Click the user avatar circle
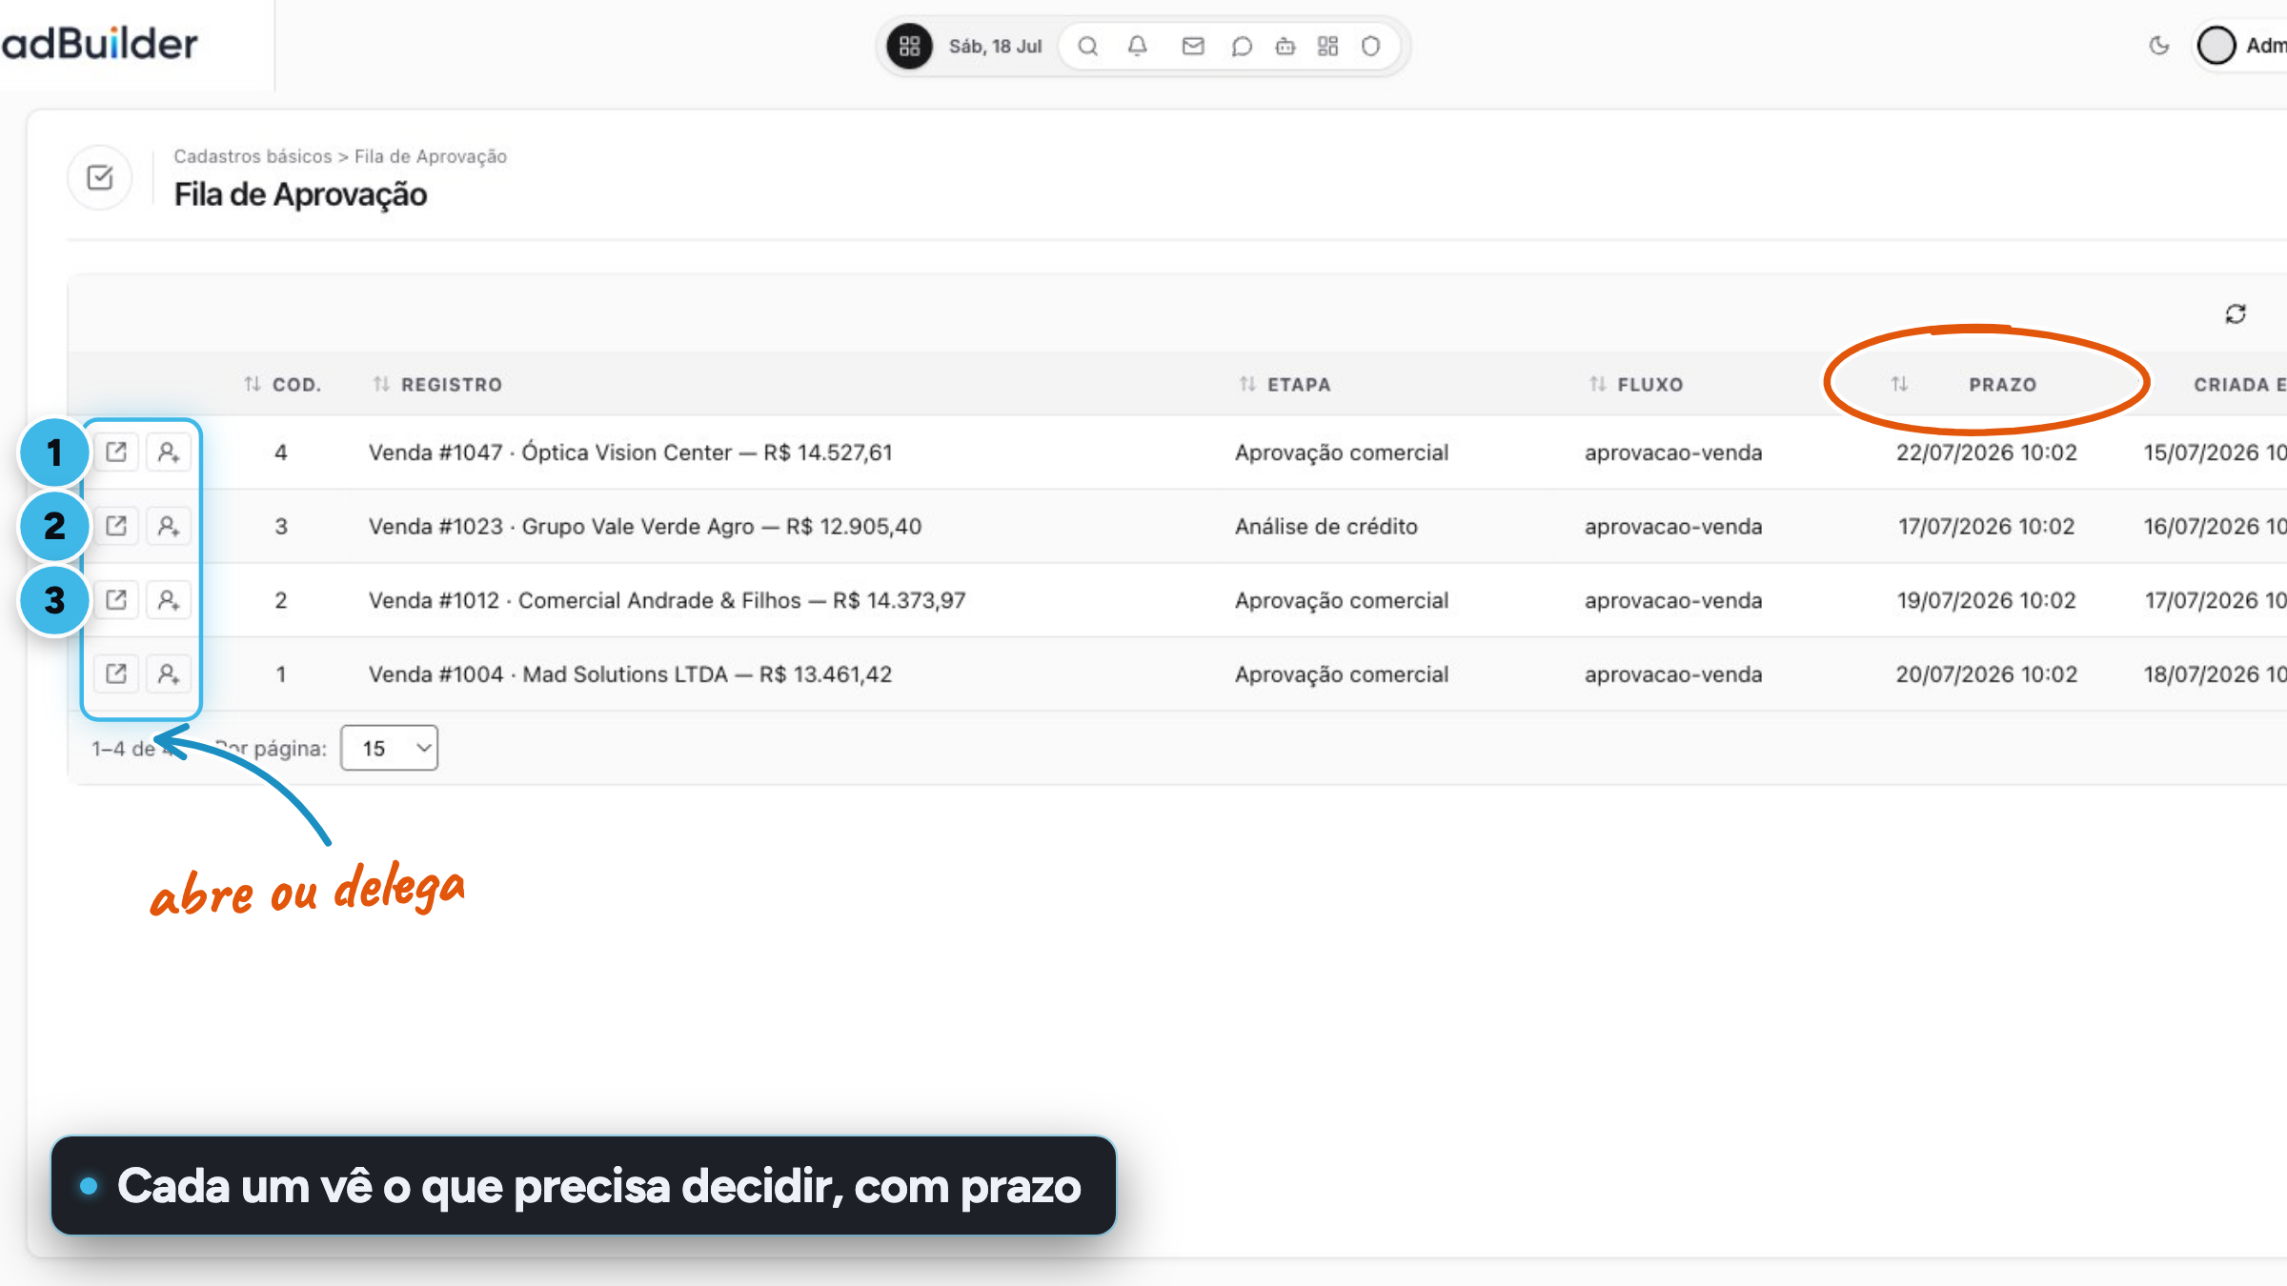 2216,45
